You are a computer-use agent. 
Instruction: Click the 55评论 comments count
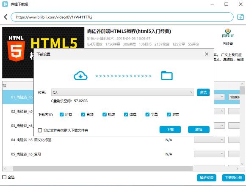click(193, 44)
